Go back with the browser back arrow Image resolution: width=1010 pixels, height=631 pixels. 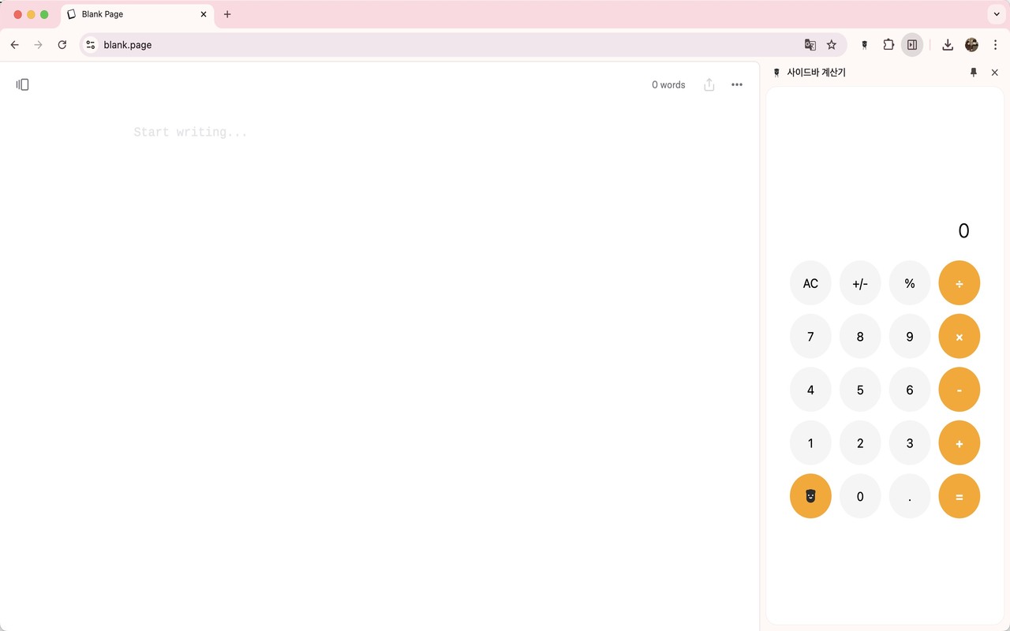point(14,45)
